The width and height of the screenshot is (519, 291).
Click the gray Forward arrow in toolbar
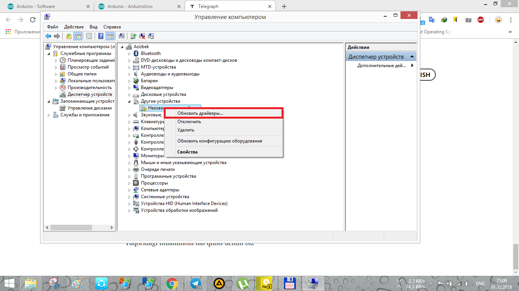pos(57,36)
